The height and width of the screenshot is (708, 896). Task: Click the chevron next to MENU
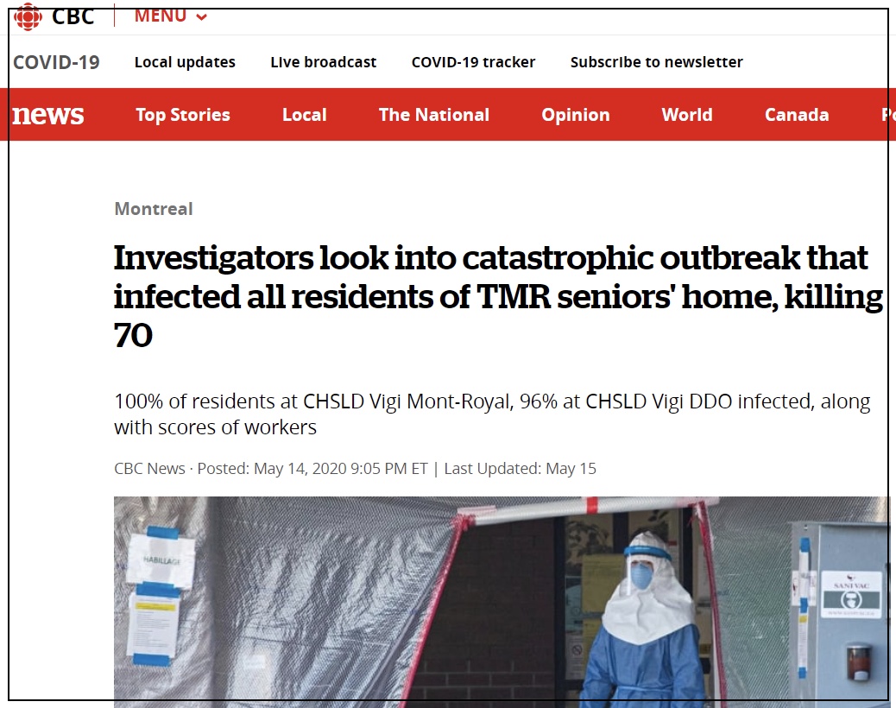click(x=201, y=17)
